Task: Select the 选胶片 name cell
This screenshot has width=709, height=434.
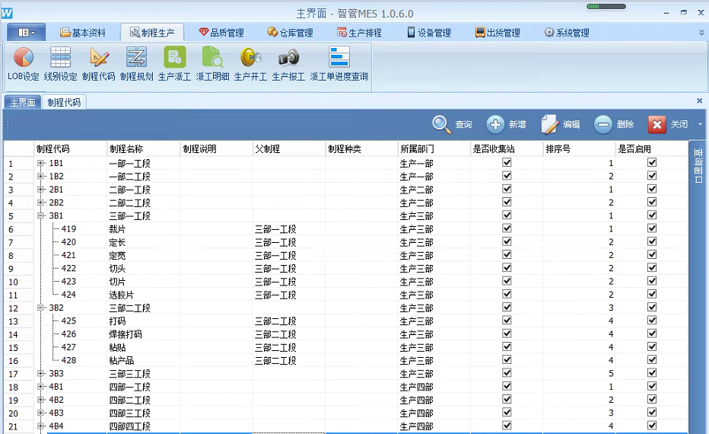Action: 143,295
